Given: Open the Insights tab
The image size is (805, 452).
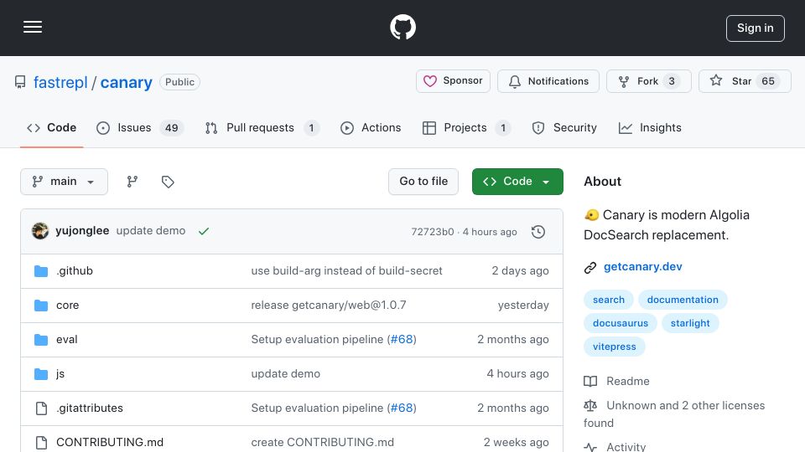Looking at the screenshot, I should click(x=650, y=127).
